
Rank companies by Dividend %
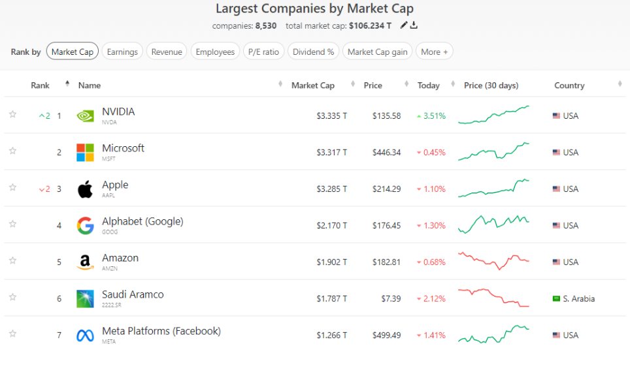[x=313, y=52]
